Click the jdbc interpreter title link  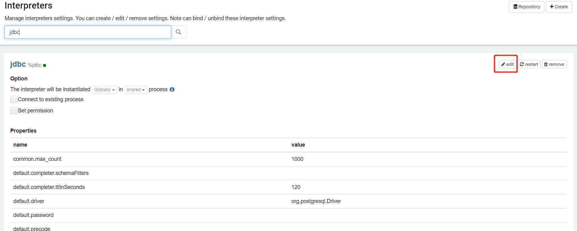coord(18,64)
